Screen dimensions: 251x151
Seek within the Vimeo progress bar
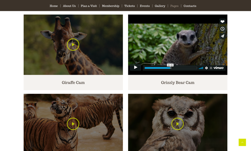pyautogui.click(x=171, y=68)
